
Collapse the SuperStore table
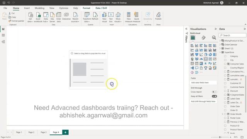point(220,53)
